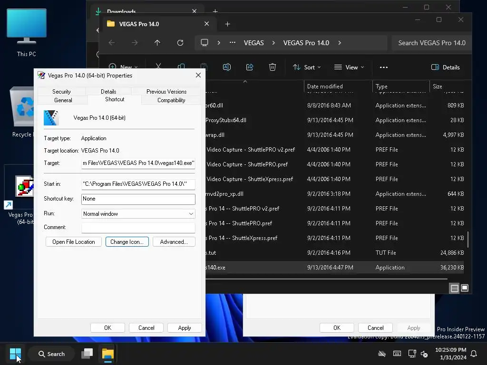Close the VEGAS Pro 14.0 Explorer tab
This screenshot has width=487, height=365.
(x=206, y=24)
